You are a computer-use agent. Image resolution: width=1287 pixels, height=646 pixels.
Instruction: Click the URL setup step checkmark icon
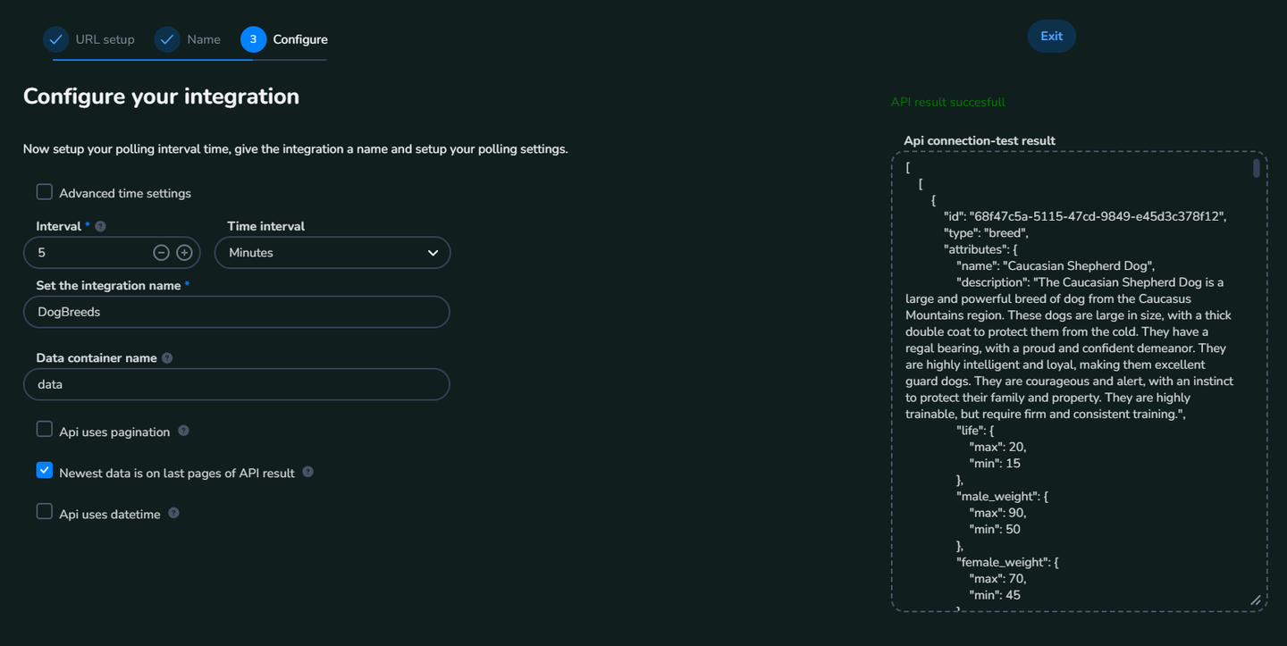coord(55,39)
